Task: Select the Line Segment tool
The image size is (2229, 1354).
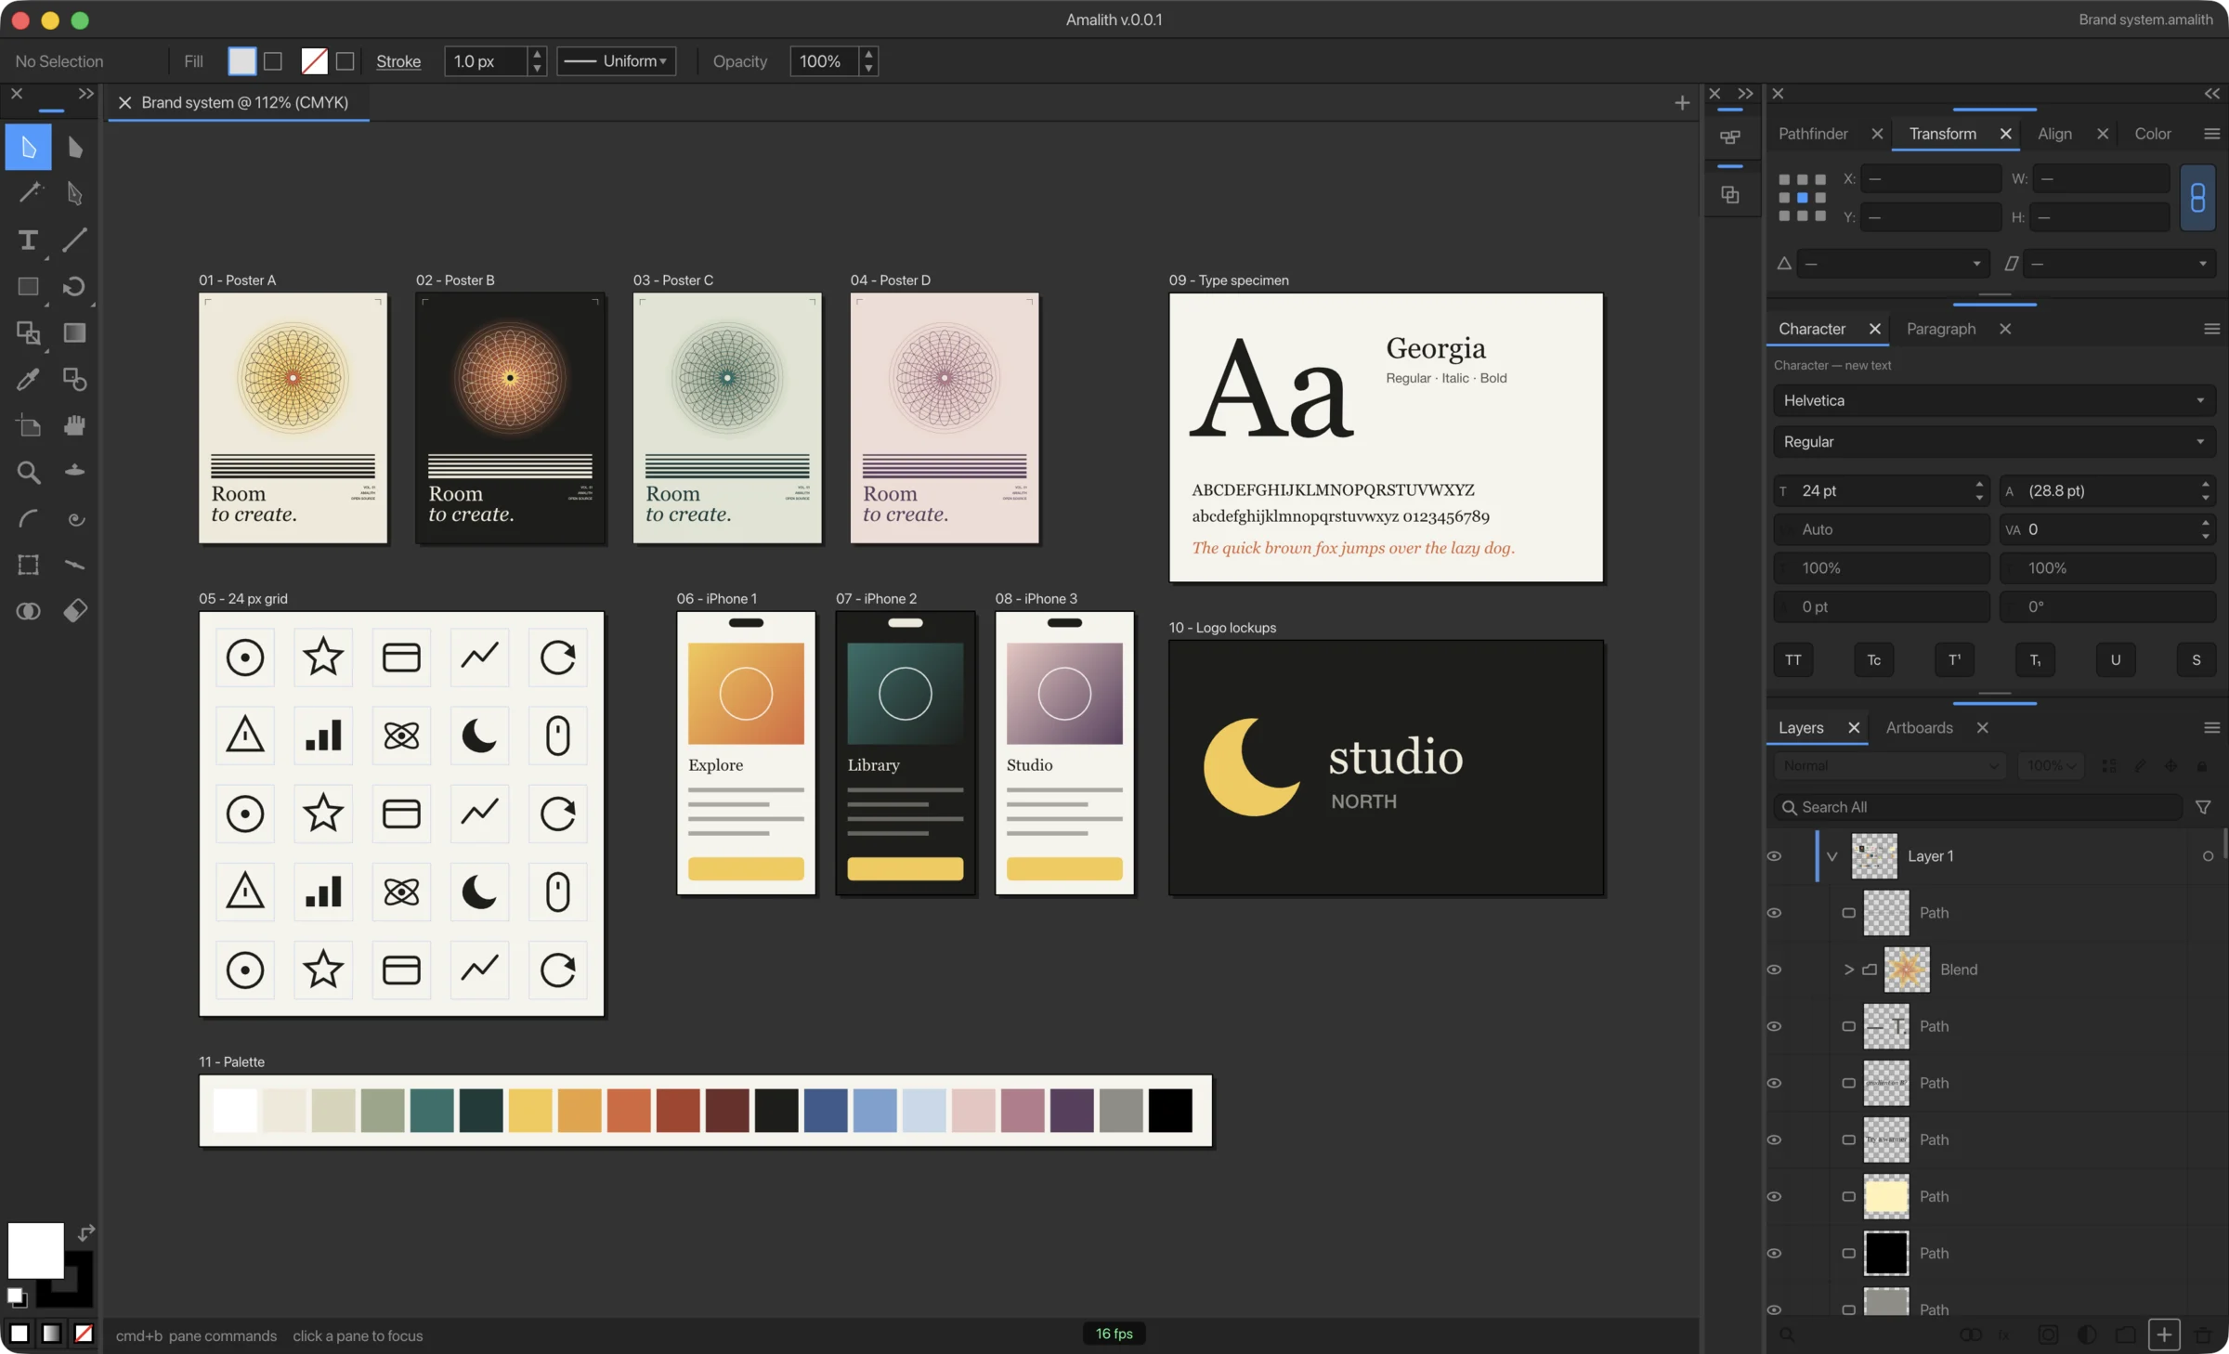Action: coord(75,241)
